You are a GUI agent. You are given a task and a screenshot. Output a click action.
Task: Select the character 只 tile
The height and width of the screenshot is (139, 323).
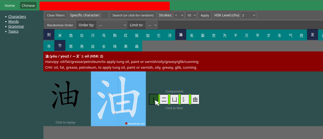(93, 36)
